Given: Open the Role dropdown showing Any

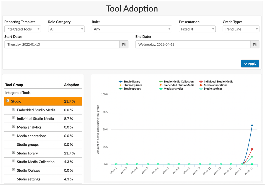Looking at the screenshot, I should point(132,29).
